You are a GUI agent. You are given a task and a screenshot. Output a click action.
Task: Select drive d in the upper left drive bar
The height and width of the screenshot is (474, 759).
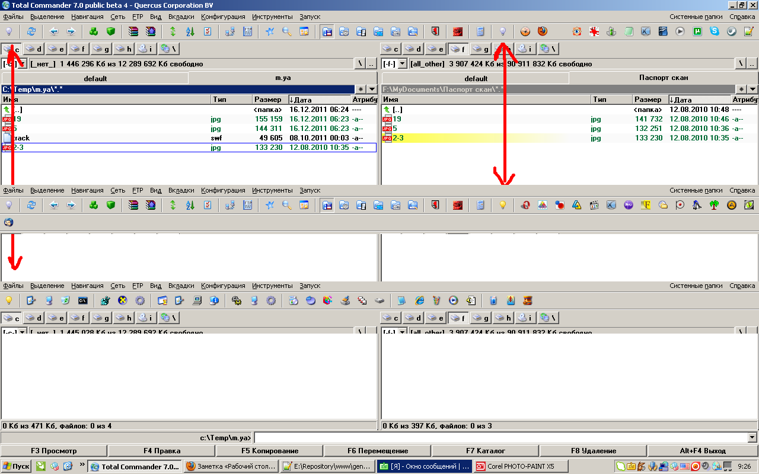(x=34, y=49)
